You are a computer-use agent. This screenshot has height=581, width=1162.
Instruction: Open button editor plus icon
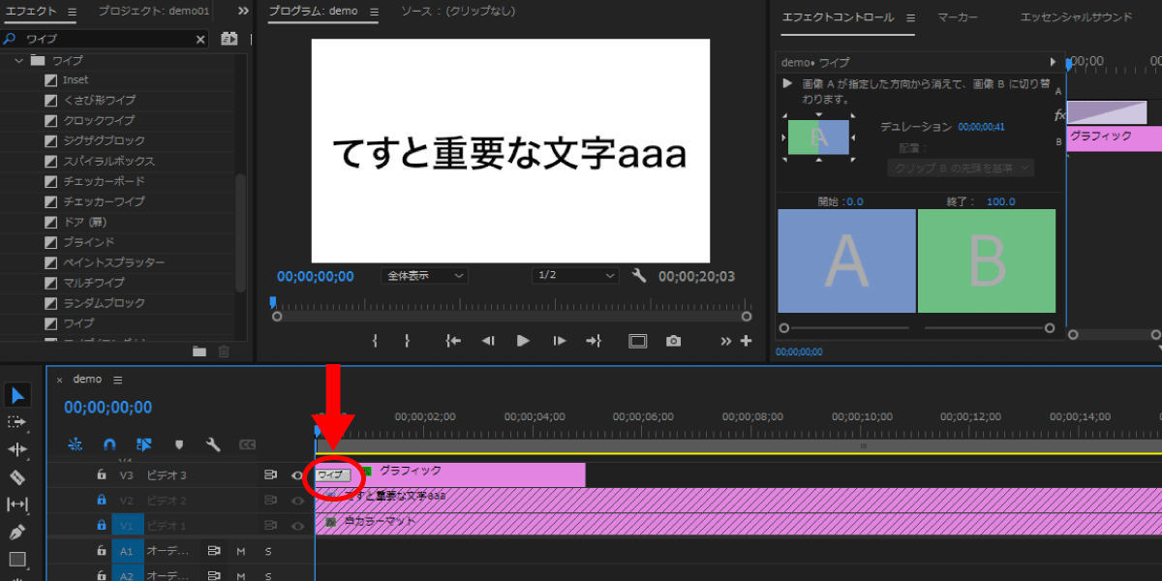click(746, 341)
